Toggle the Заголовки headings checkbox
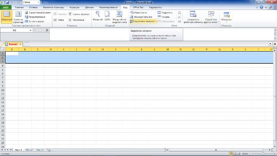 point(70,20)
